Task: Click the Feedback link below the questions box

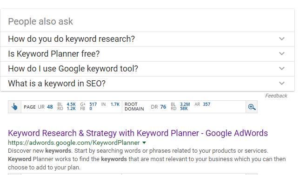Action: [x=276, y=96]
